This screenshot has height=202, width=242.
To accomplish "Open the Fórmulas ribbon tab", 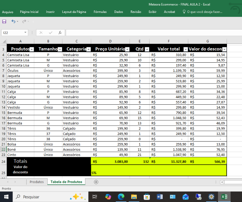I will point(100,12).
